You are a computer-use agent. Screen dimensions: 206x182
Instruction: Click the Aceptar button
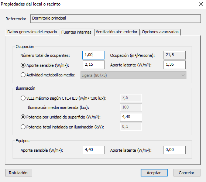pos(154,173)
